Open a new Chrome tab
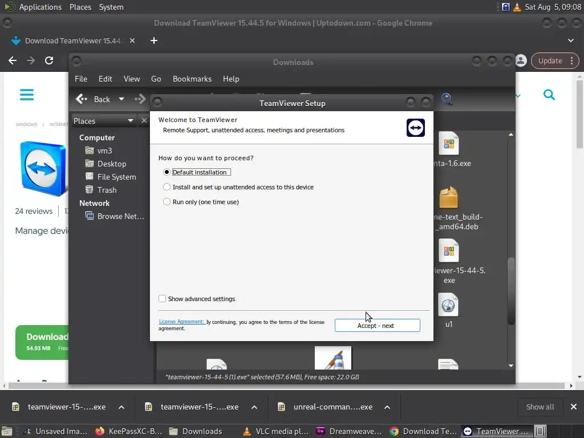This screenshot has width=584, height=438. coord(154,40)
